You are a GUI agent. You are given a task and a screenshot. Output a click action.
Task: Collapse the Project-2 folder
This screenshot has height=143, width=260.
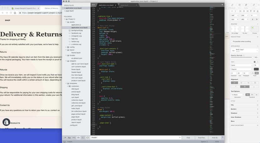click(64, 19)
